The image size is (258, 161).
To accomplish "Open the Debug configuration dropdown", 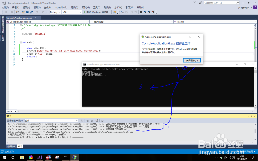I will coord(55,12).
